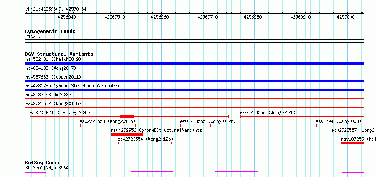This screenshot has width=376, height=177.
Task: Open nsv4279956 (gnomADStructuralVariants) label
Action: [x=158, y=130]
